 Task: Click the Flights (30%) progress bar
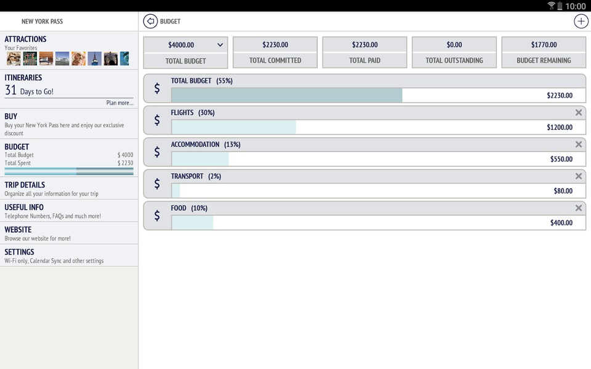(x=378, y=127)
